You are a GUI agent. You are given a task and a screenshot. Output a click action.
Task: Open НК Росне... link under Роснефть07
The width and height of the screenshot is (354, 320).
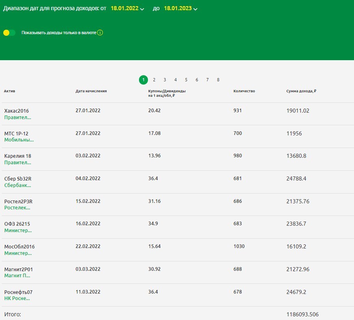tap(17, 298)
